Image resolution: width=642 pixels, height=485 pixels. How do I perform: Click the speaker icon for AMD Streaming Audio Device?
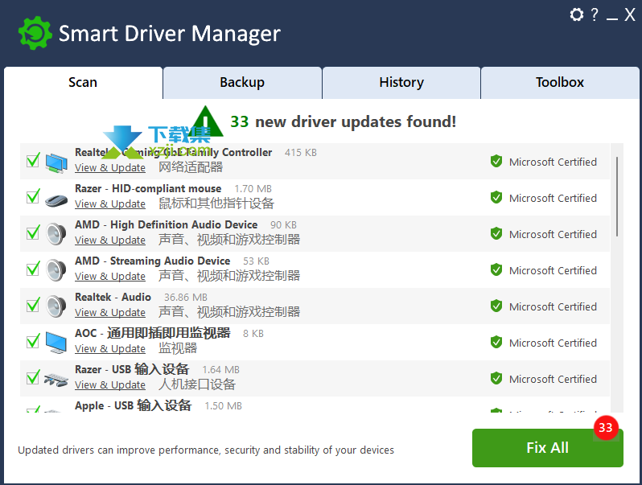coord(56,270)
